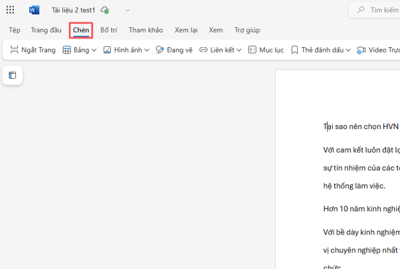The image size is (400, 269).
Task: Click the text hệ thống làm việc.
Action: 354,186
